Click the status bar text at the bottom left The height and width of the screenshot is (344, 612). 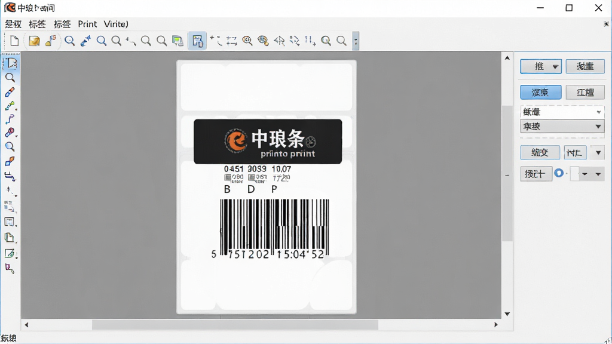point(8,338)
